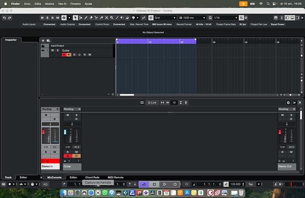Select the Guitar channel name in MixConsole
The width and height of the screenshot is (305, 198).
point(72,166)
